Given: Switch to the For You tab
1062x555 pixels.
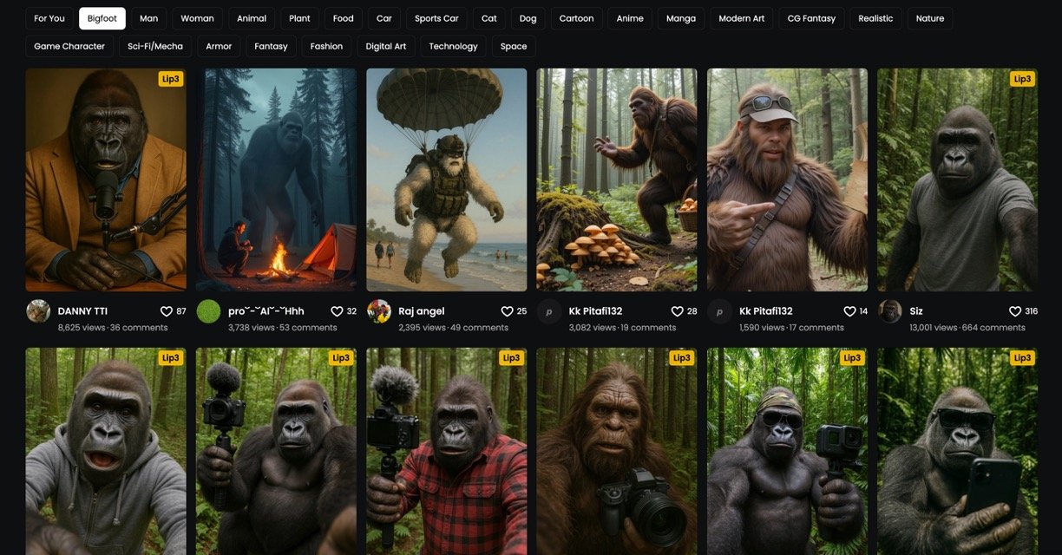Looking at the screenshot, I should 49,18.
